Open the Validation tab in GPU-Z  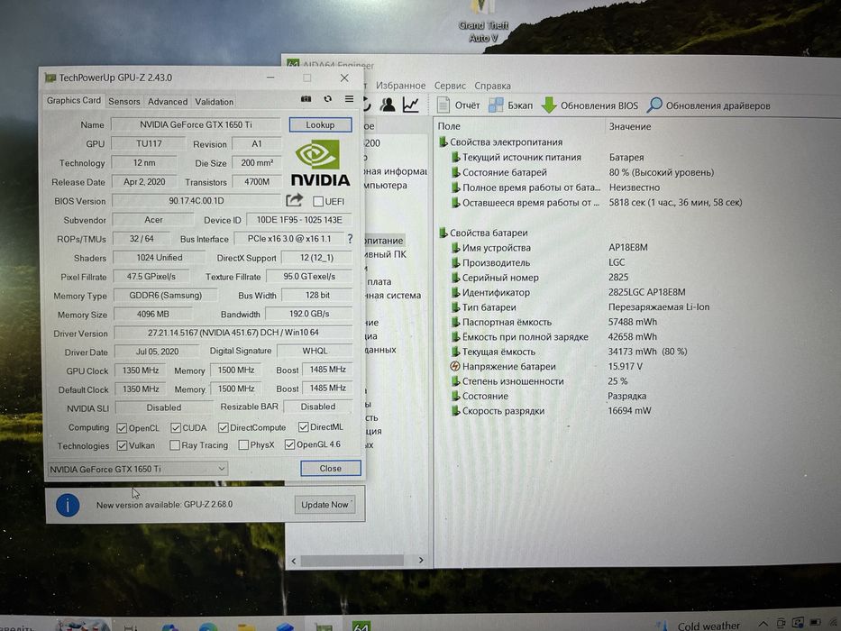(214, 101)
